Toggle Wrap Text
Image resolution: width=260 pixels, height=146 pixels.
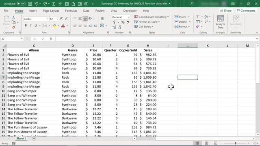click(x=102, y=19)
